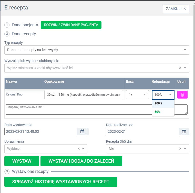Clear the Recepta 365 dni value

pos(180,149)
